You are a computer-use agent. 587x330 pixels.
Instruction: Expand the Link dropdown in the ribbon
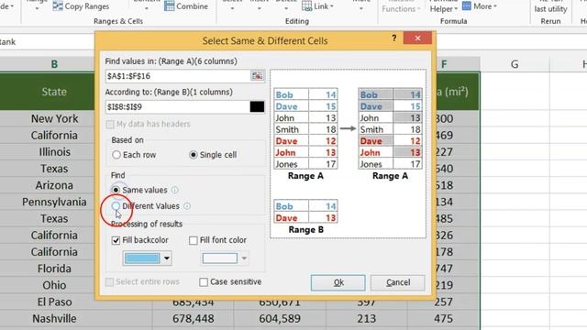pos(332,6)
